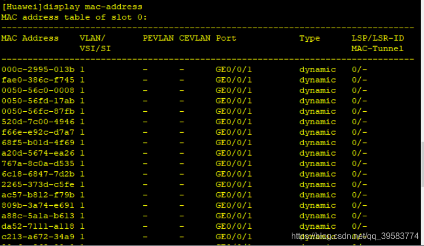This screenshot has width=424, height=246.
Task: Click the 'CEVLAN' column header
Action: point(194,38)
